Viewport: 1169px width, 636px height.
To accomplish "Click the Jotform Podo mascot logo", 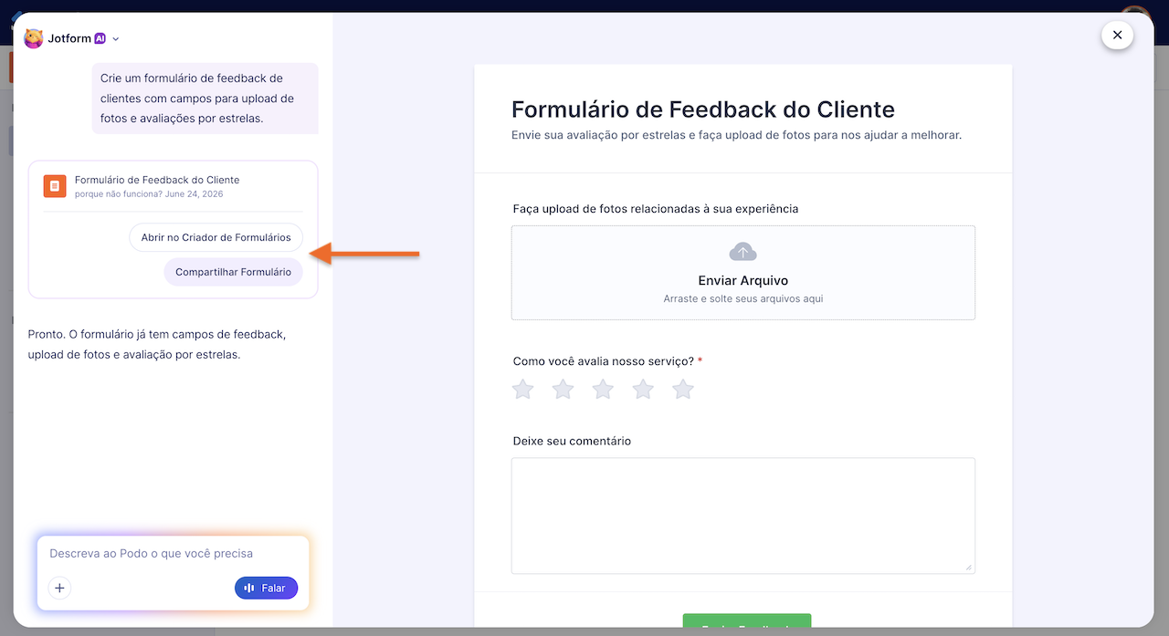I will pos(34,38).
